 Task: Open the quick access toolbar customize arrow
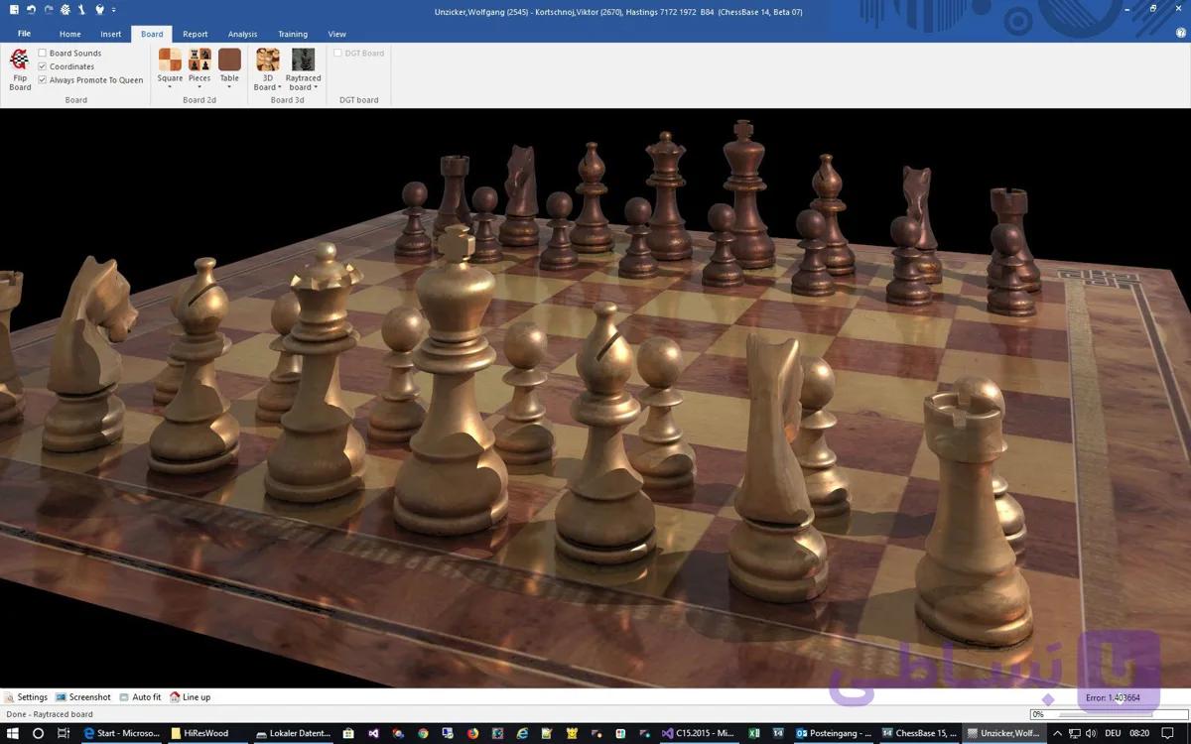pos(113,10)
